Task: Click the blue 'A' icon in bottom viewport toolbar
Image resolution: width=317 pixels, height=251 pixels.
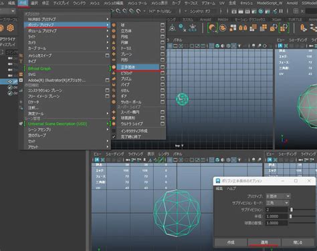Action: 97,160
